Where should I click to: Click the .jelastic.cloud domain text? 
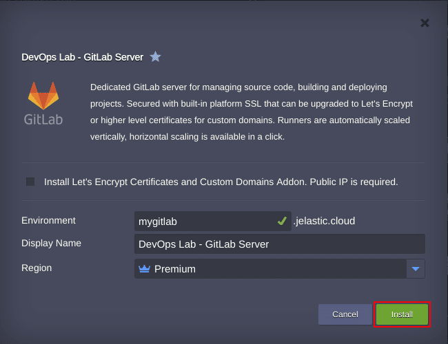pos(324,221)
